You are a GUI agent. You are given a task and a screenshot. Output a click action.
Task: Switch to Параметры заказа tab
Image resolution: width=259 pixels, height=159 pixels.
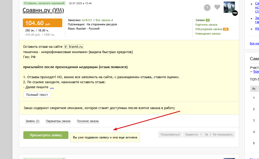tap(58, 121)
